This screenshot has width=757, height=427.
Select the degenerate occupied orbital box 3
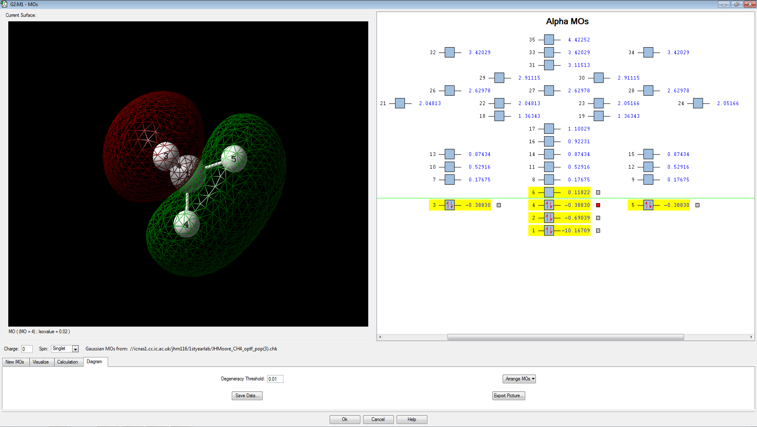point(449,205)
